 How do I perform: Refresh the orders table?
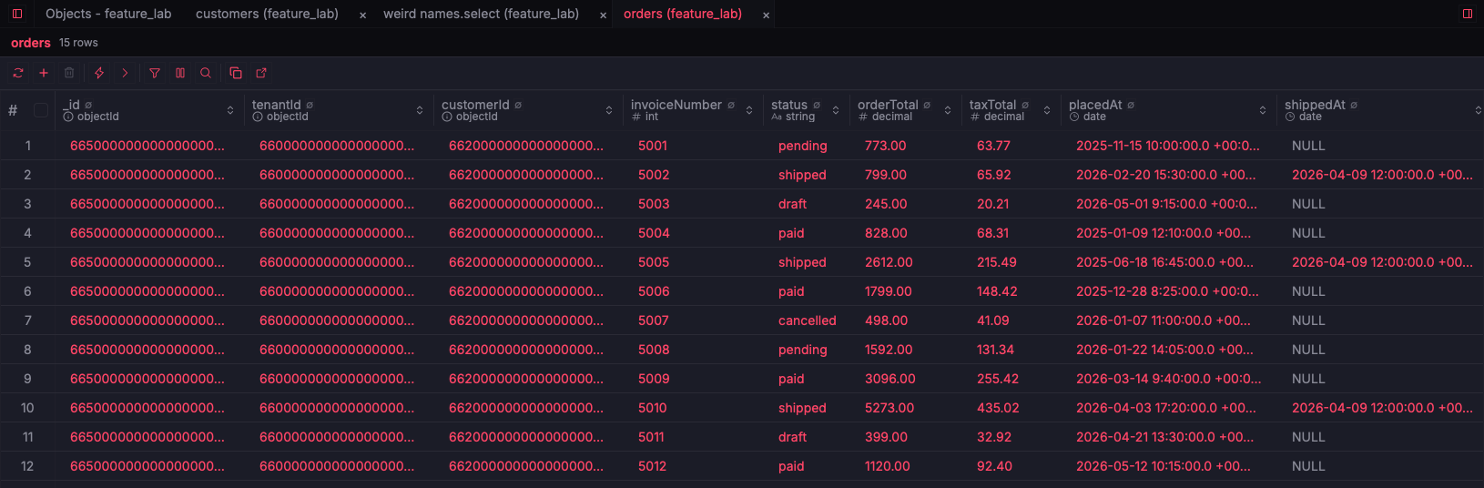click(x=18, y=73)
